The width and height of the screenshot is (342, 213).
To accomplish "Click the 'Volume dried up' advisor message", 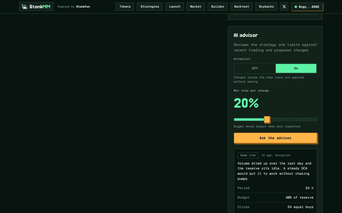I will (274, 171).
